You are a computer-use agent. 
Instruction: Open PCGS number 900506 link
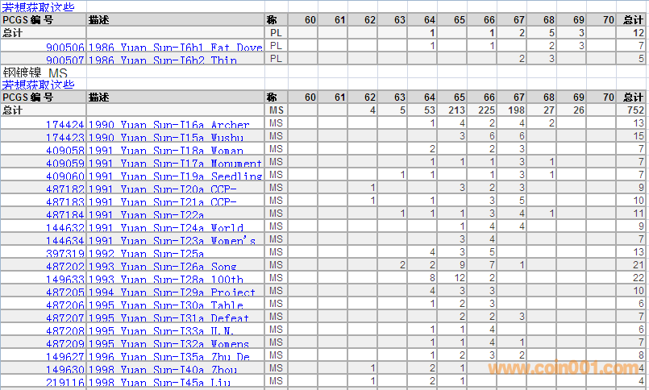pos(64,48)
